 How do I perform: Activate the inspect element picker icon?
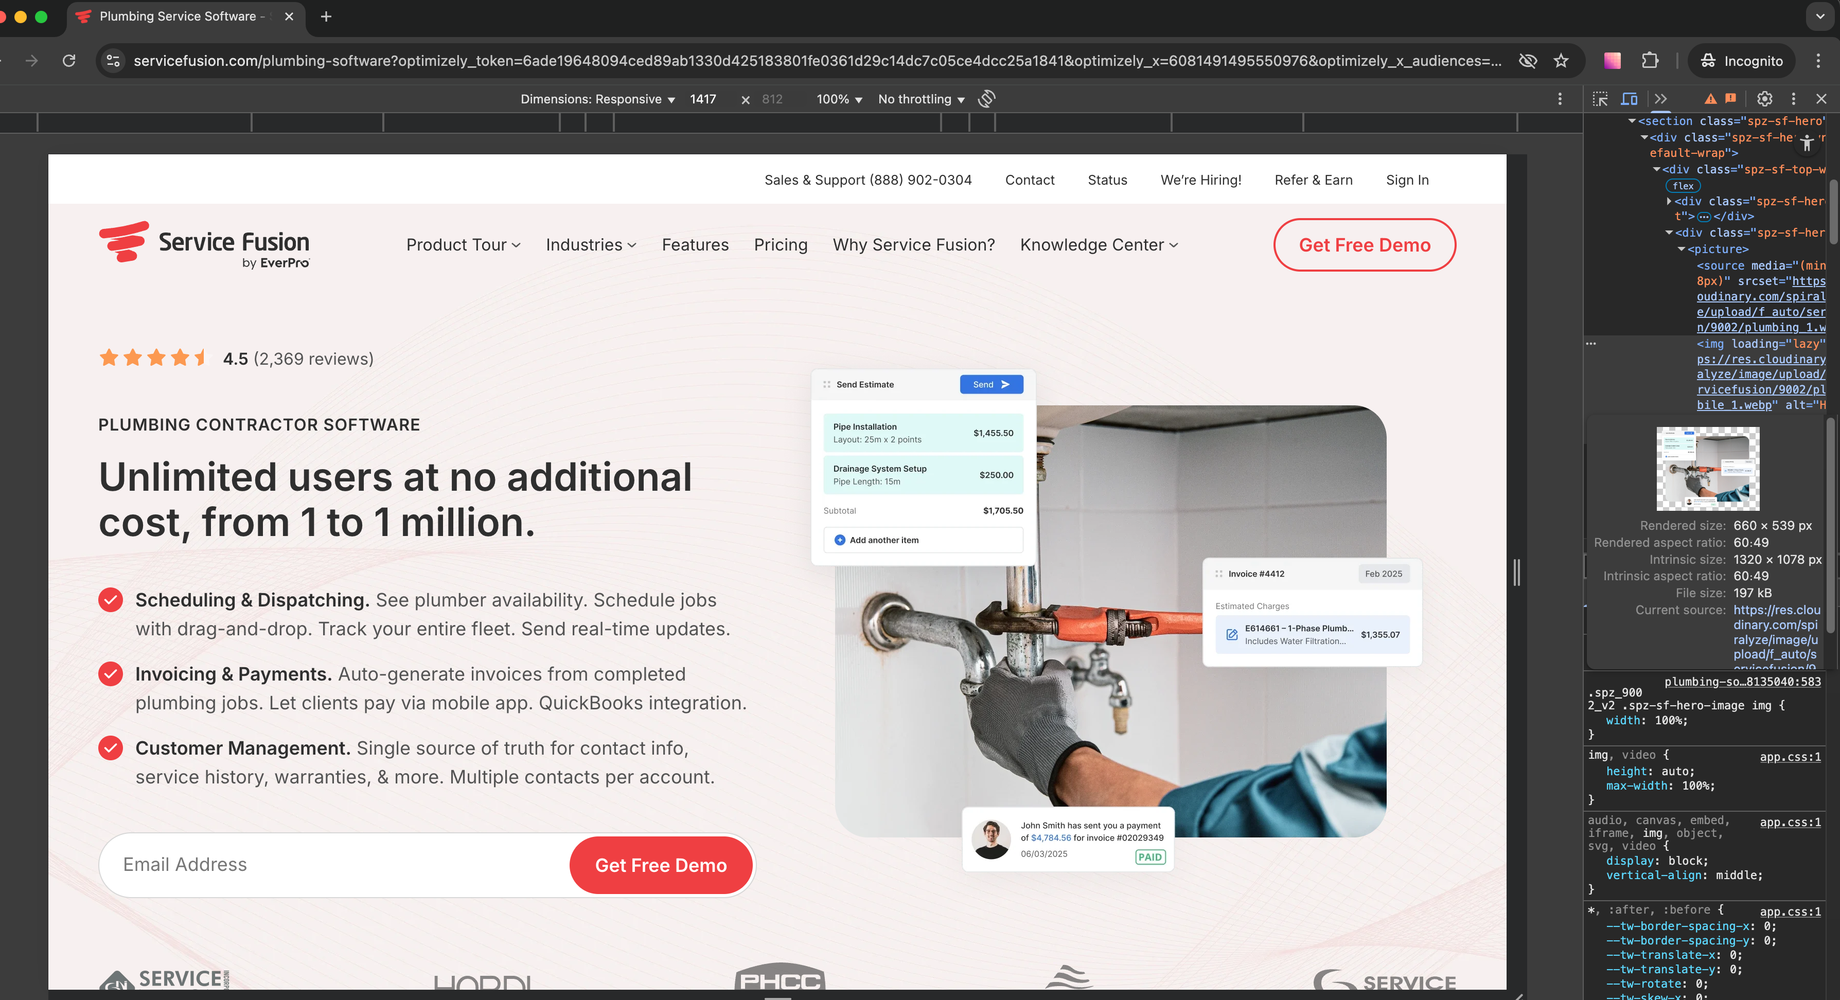pyautogui.click(x=1600, y=99)
